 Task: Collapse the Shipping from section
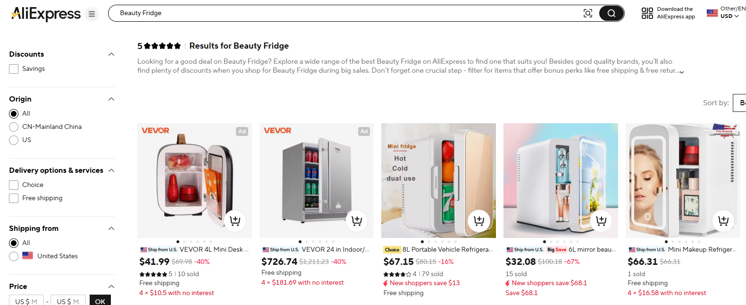111,229
